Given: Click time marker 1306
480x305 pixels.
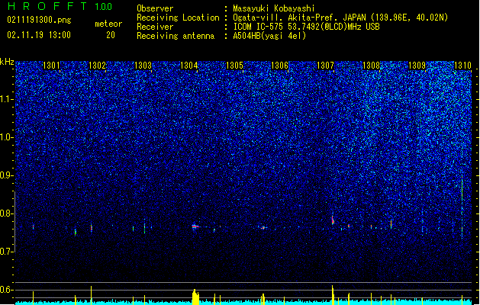Looking at the screenshot, I should coord(280,65).
